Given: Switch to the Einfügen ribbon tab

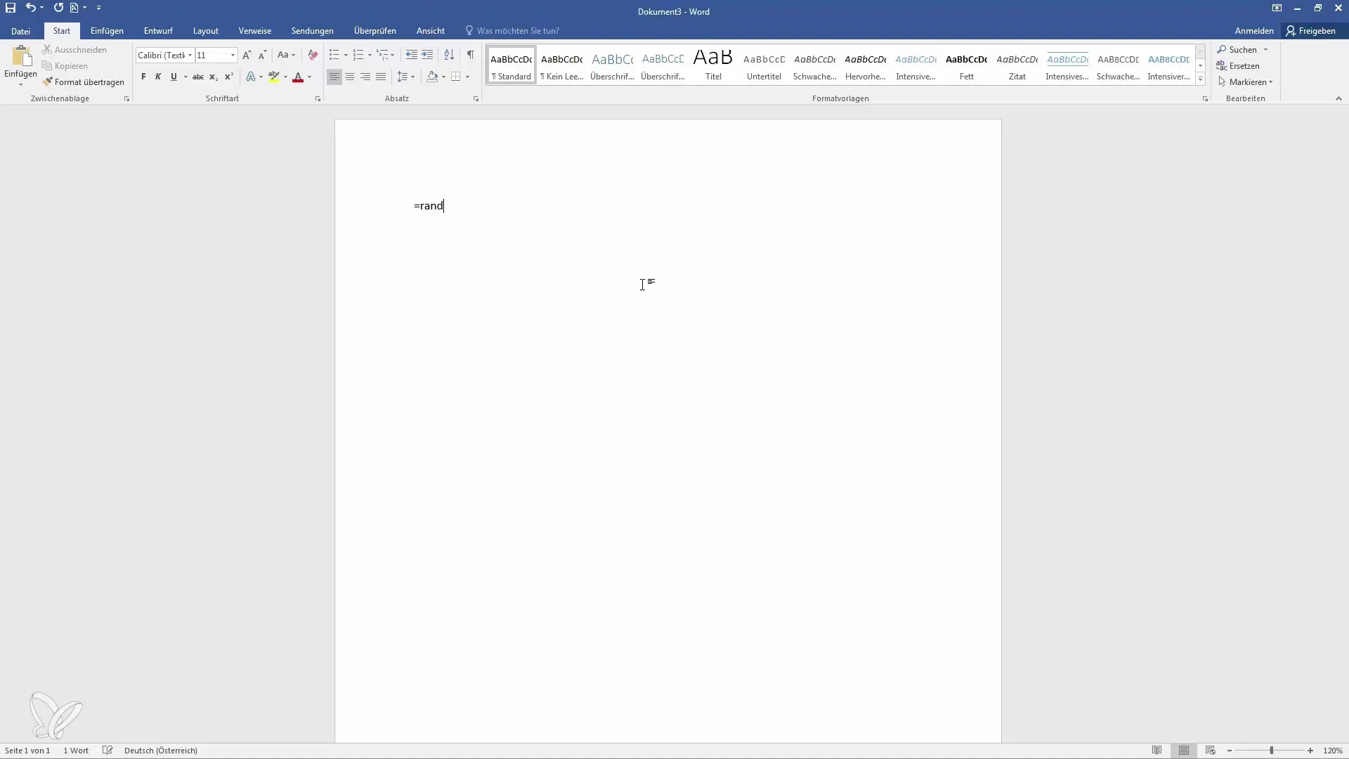Looking at the screenshot, I should 107,31.
